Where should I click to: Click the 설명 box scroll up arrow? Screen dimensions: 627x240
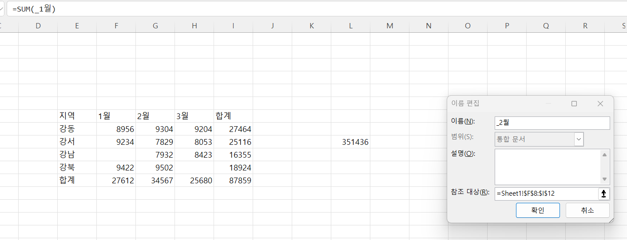point(604,154)
